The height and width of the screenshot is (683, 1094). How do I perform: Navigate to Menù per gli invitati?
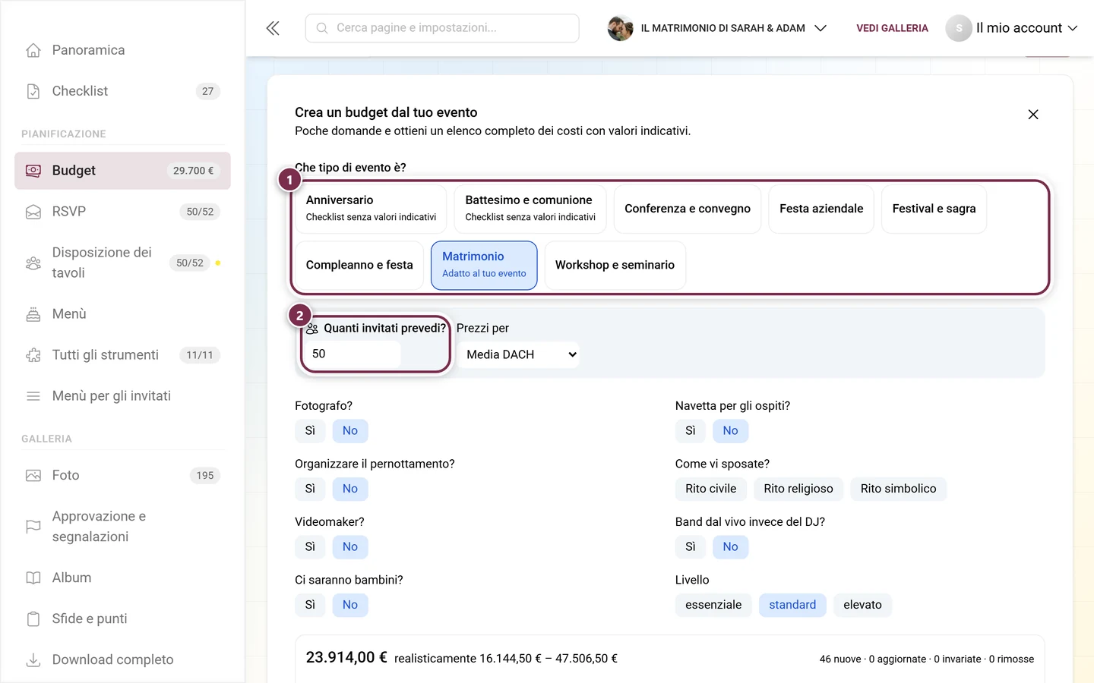click(x=122, y=396)
